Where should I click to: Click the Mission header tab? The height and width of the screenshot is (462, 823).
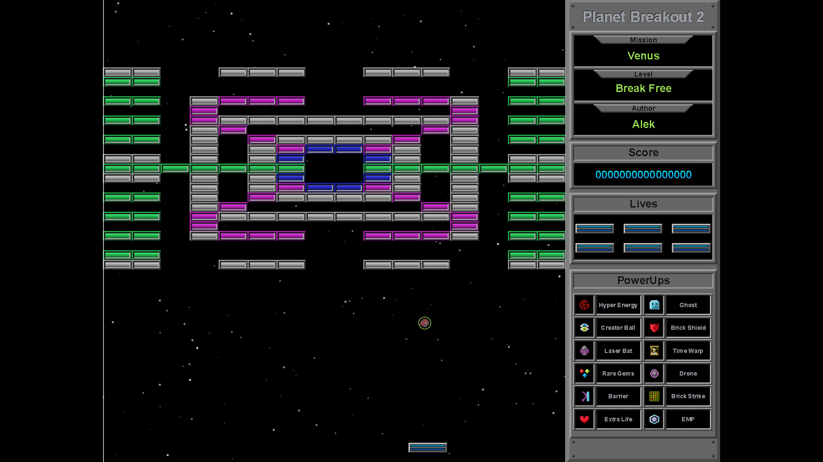tap(643, 40)
